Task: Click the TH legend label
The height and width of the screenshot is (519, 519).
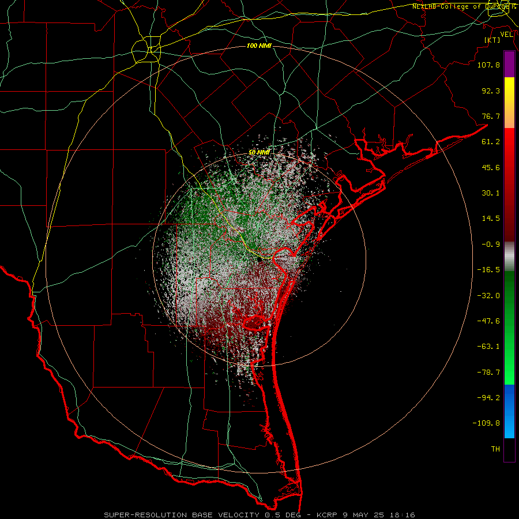Action: [x=495, y=449]
